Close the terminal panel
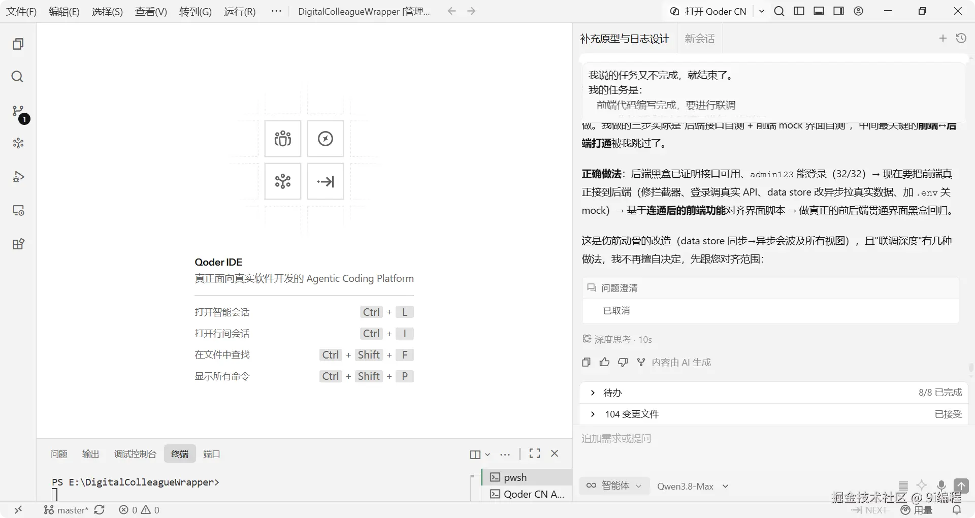This screenshot has height=518, width=975. point(555,454)
